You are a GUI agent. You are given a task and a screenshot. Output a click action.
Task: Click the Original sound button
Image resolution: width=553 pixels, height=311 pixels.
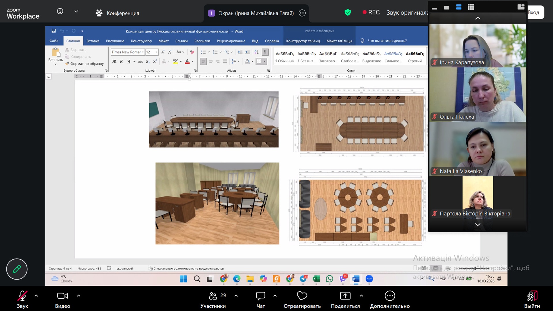(407, 12)
